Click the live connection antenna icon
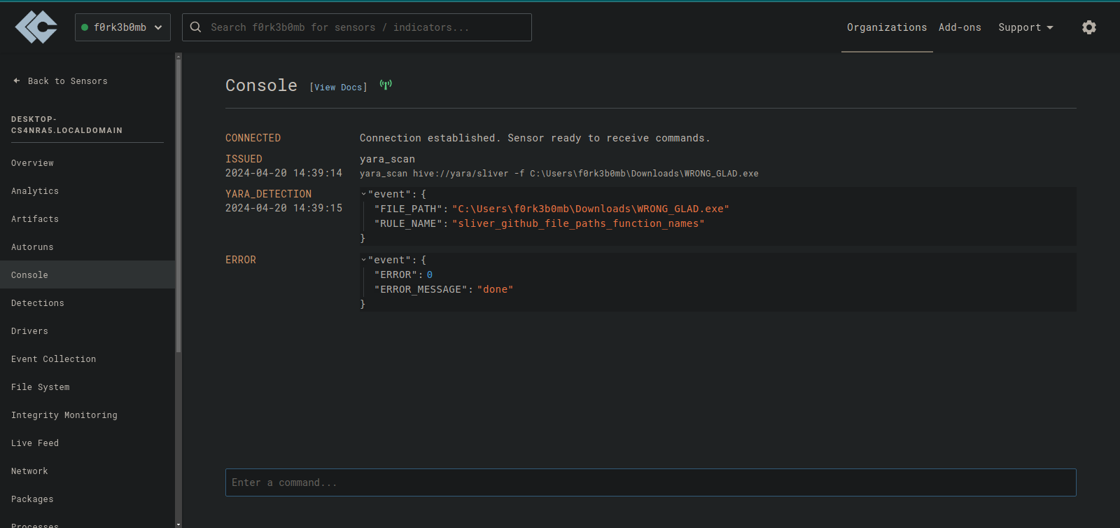 point(386,85)
